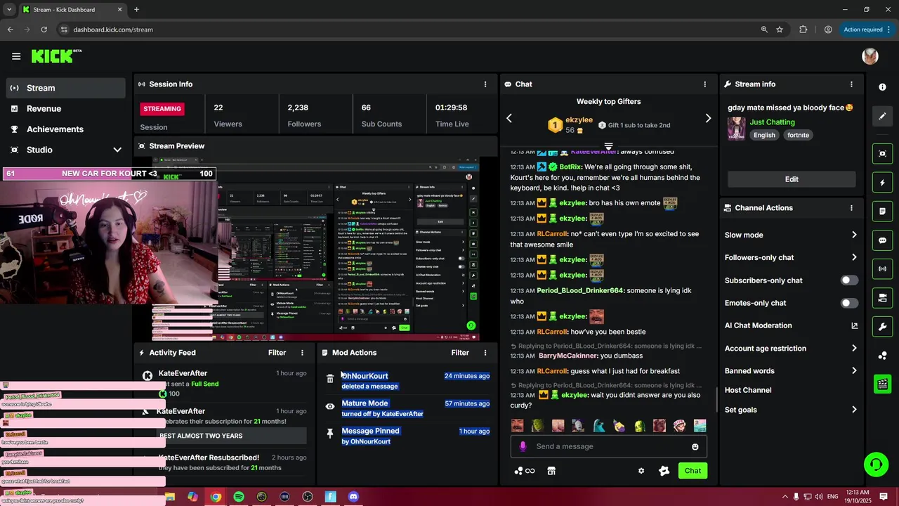
Task: Toggle Emotes-only chat switch
Action: [849, 303]
